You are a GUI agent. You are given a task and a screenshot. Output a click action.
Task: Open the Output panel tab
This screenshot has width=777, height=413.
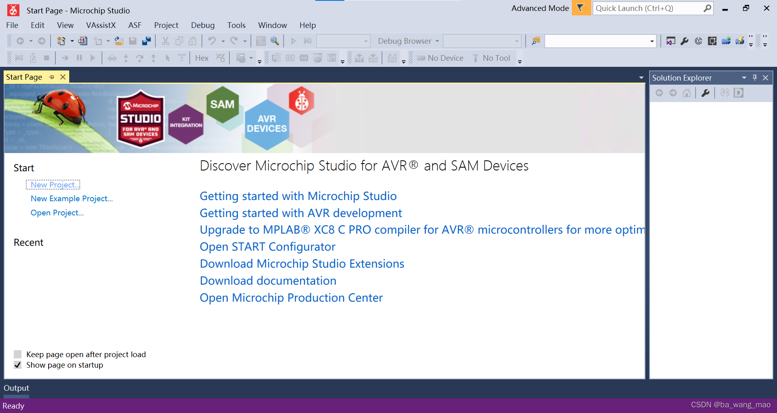click(x=16, y=388)
